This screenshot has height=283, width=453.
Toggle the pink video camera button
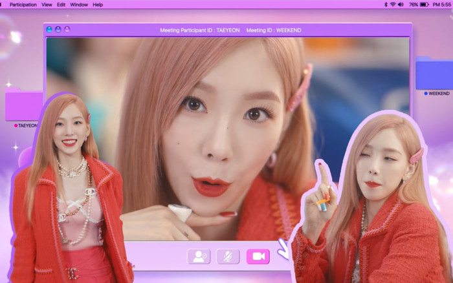pyautogui.click(x=258, y=256)
